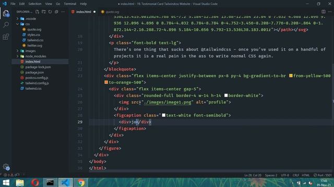Open package-lock.json file

pyautogui.click(x=38, y=67)
